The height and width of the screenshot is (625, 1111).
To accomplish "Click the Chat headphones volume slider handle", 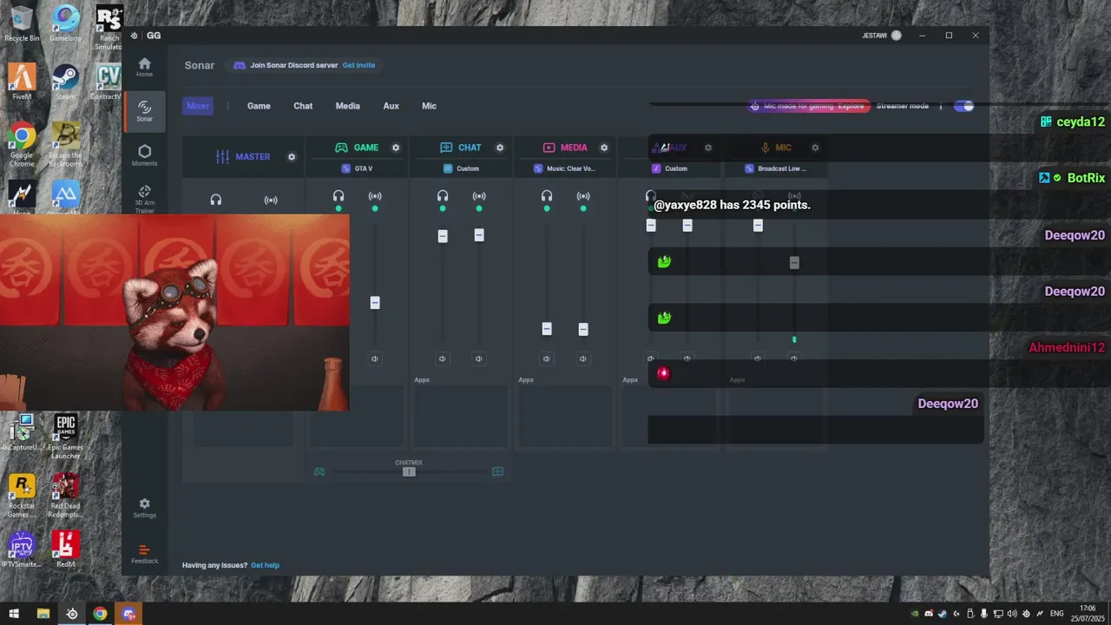I will tap(443, 236).
